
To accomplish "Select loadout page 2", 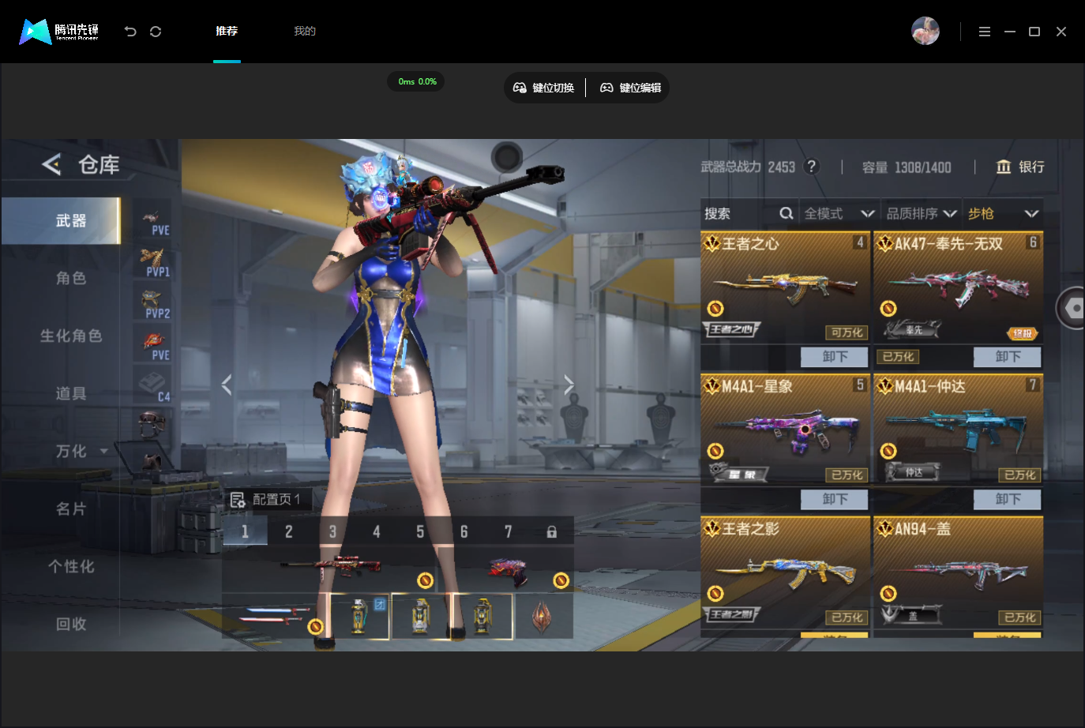I will tap(289, 531).
